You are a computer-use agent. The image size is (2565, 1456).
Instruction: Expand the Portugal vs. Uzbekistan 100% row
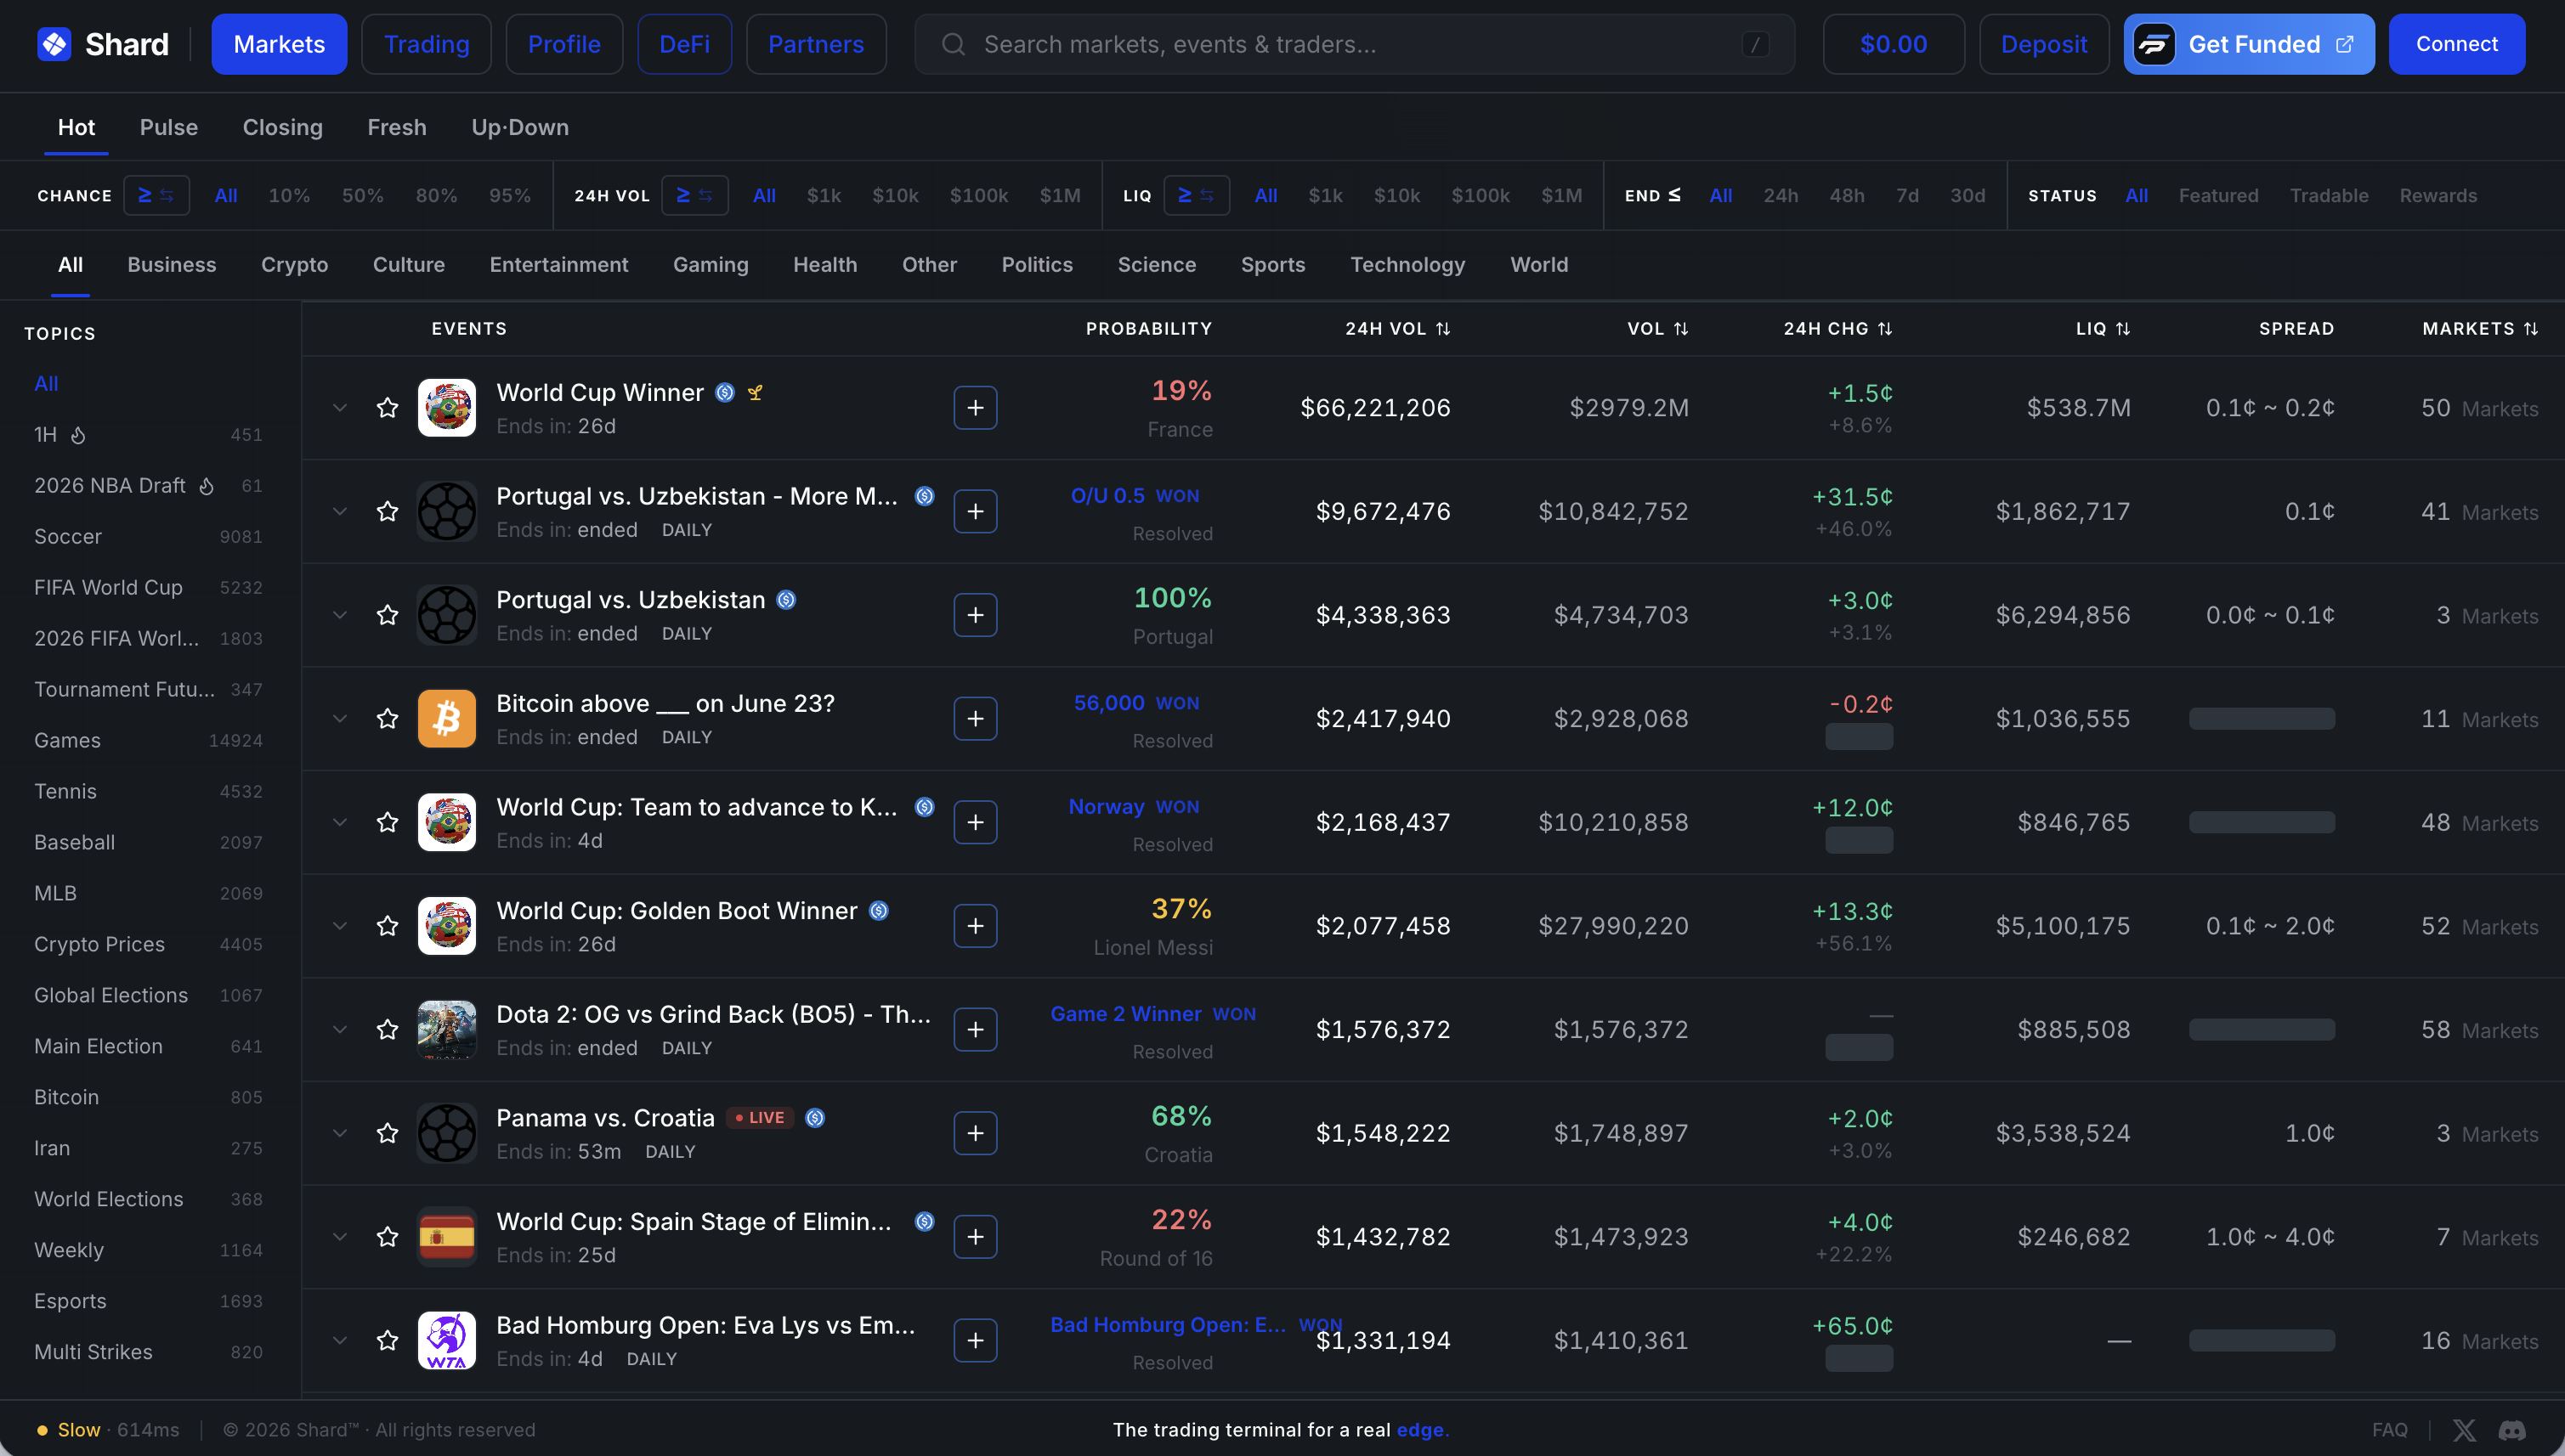pos(340,615)
